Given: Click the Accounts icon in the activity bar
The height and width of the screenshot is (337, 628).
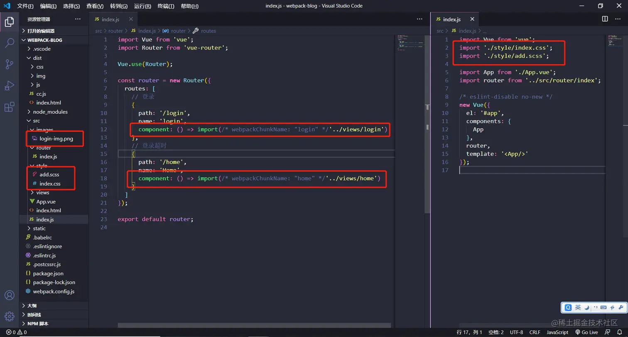Looking at the screenshot, I should (10, 295).
